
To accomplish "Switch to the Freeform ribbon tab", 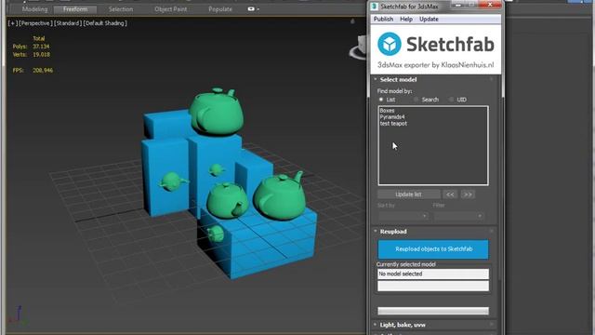I will (x=75, y=9).
